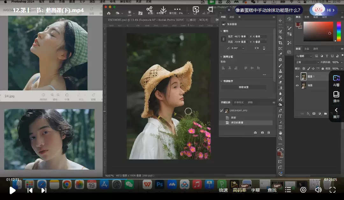Open the 课件 courseware panel
Image resolution: width=344 pixels, height=200 pixels.
(x=336, y=97)
